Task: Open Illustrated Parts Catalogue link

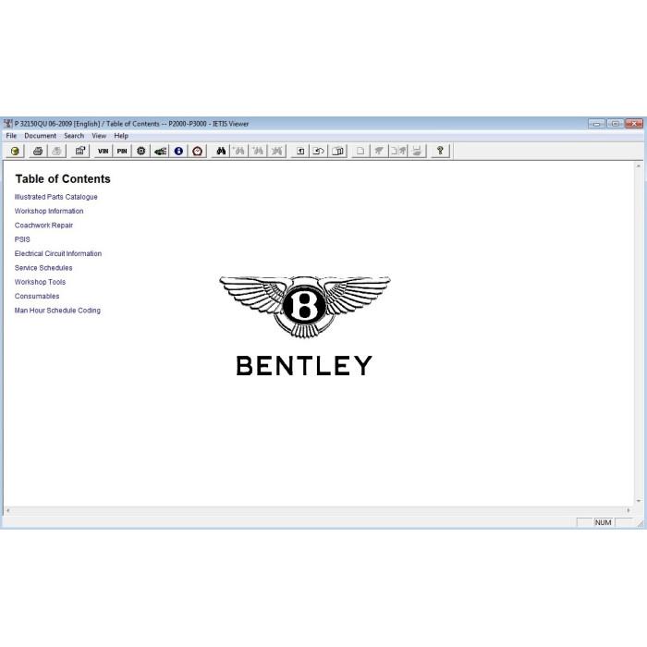Action: (x=55, y=197)
